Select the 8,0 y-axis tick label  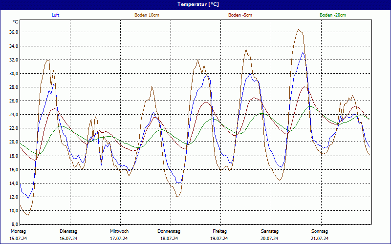tap(15, 225)
